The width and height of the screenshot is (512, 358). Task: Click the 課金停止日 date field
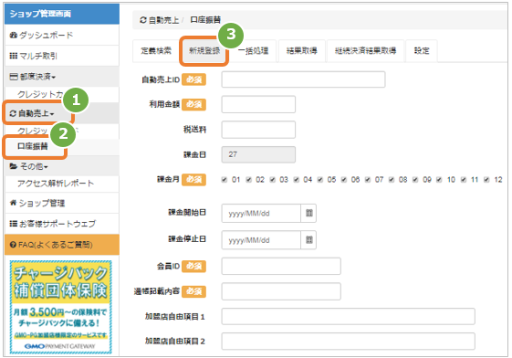[x=261, y=240]
